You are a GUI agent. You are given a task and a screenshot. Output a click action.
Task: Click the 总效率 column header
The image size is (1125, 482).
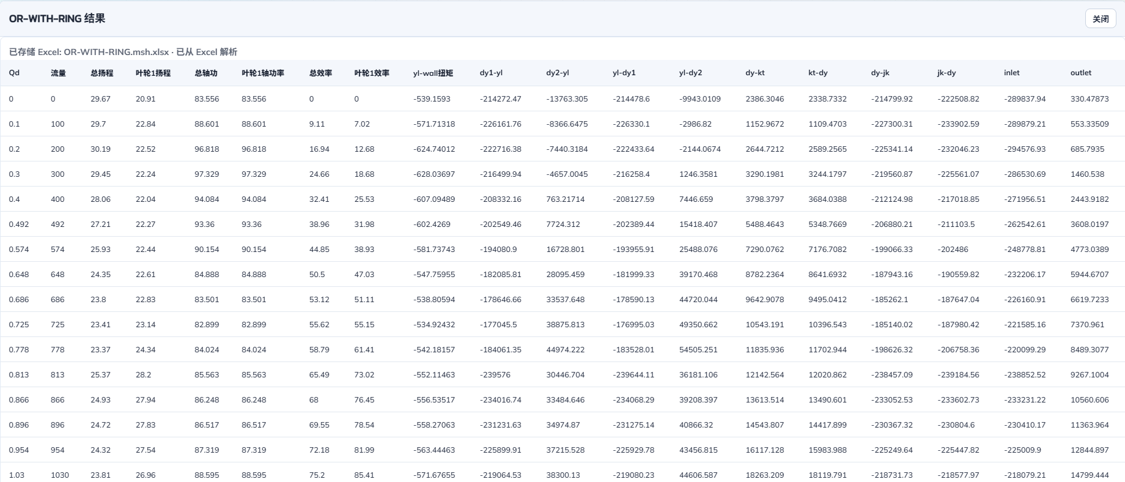click(321, 73)
